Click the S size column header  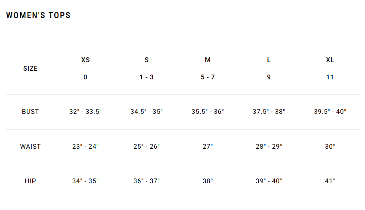(x=146, y=60)
